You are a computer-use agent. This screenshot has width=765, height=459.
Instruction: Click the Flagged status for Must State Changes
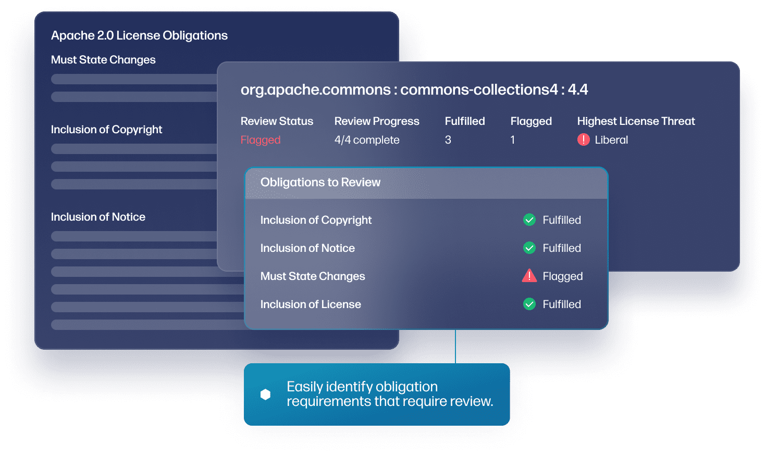point(563,276)
